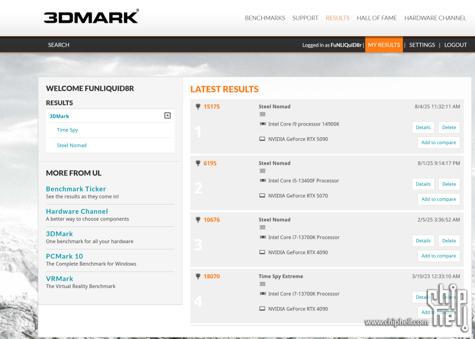Viewport: 475px width, 339px height.
Task: Add the 10676 result to compare
Action: pos(439,256)
